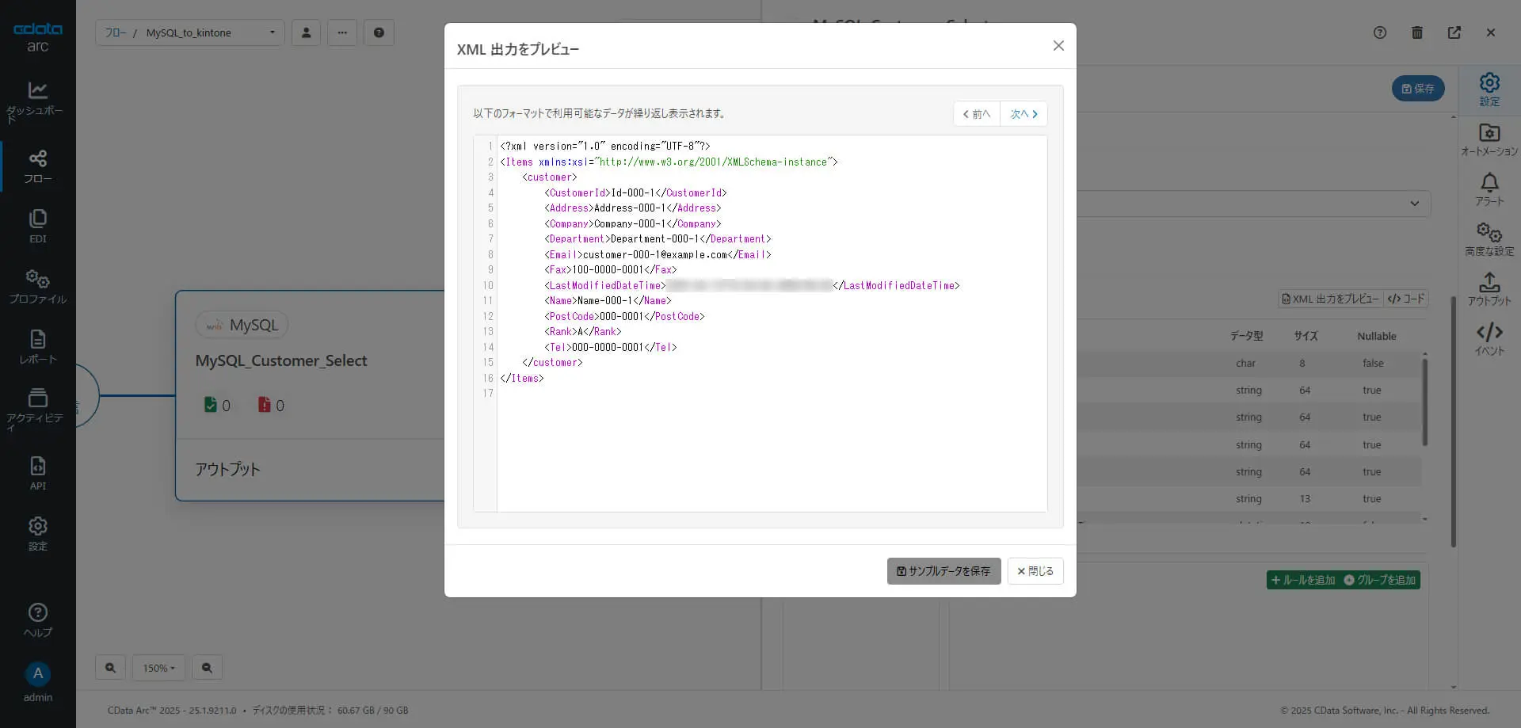Click the CData Arc logo
The image size is (1521, 728).
37,36
